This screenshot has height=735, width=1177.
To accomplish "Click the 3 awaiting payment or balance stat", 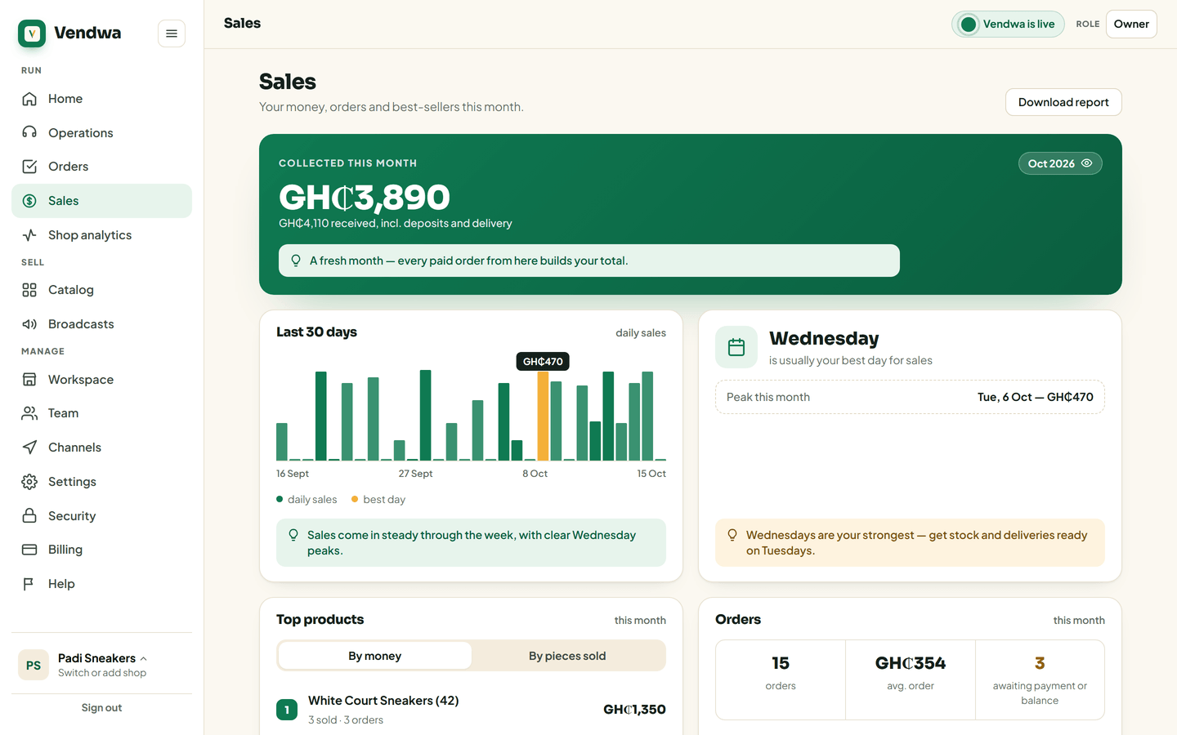I will (x=1040, y=679).
